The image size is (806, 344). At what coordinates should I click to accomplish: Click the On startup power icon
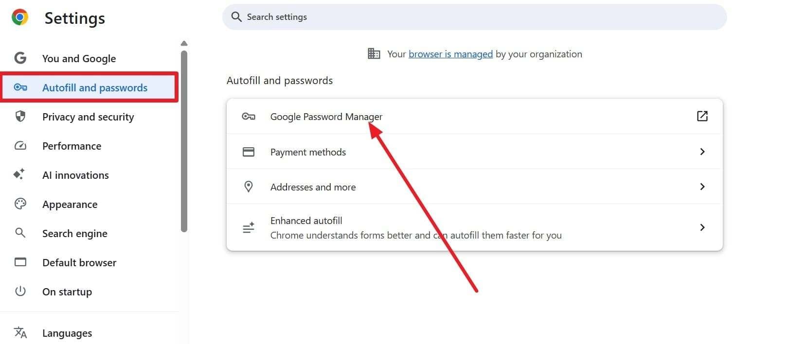point(20,291)
